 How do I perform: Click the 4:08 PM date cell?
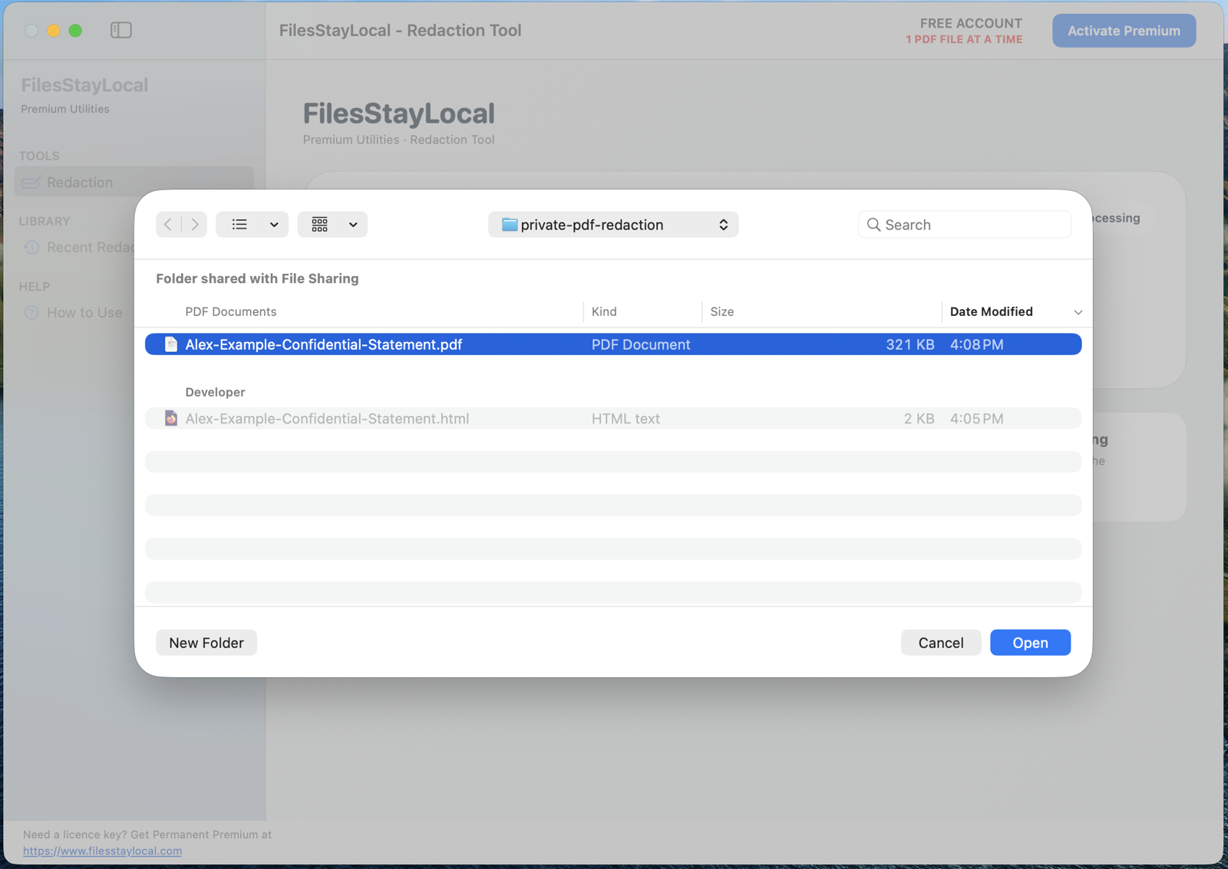[x=976, y=344]
